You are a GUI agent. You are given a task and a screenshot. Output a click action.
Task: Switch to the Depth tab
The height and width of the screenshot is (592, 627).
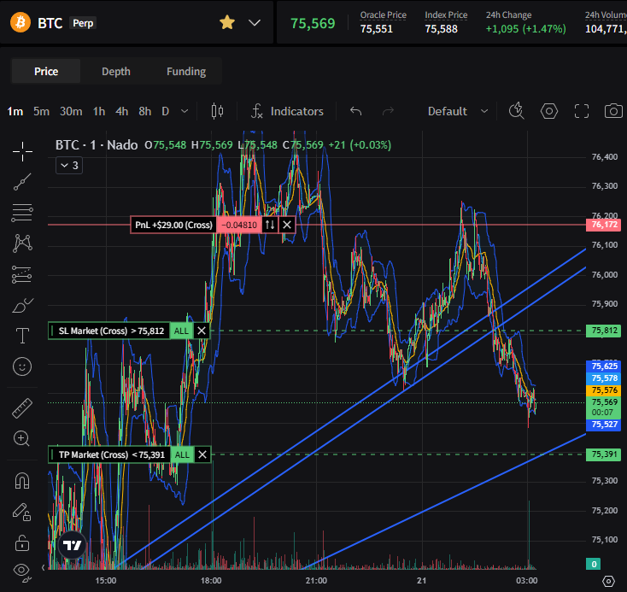click(x=116, y=71)
